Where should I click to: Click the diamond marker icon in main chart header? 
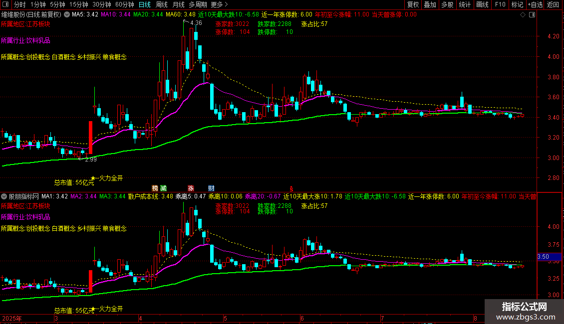coord(523,15)
